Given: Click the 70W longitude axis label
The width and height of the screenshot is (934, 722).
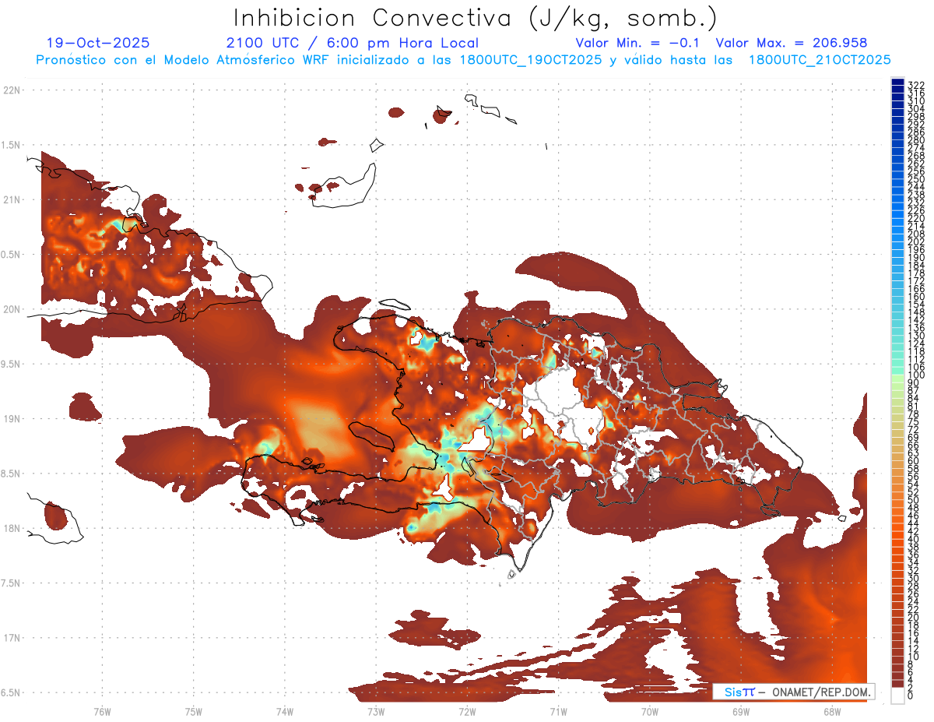Looking at the screenshot, I should (649, 711).
